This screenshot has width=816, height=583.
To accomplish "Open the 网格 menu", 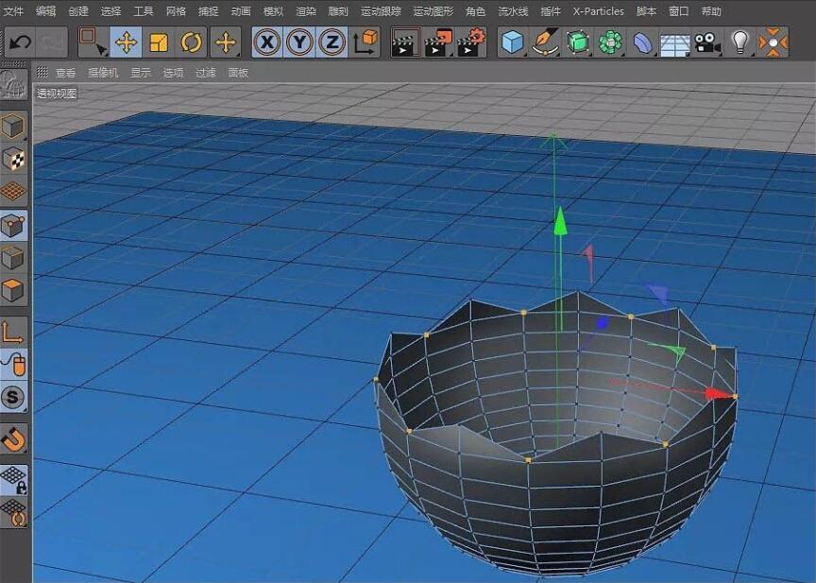I will pyautogui.click(x=176, y=11).
